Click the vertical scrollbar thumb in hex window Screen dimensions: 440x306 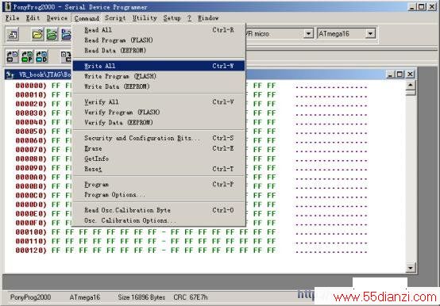(x=411, y=93)
